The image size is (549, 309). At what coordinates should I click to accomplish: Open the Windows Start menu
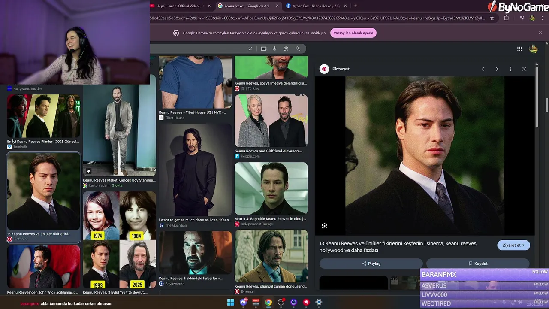click(x=230, y=302)
